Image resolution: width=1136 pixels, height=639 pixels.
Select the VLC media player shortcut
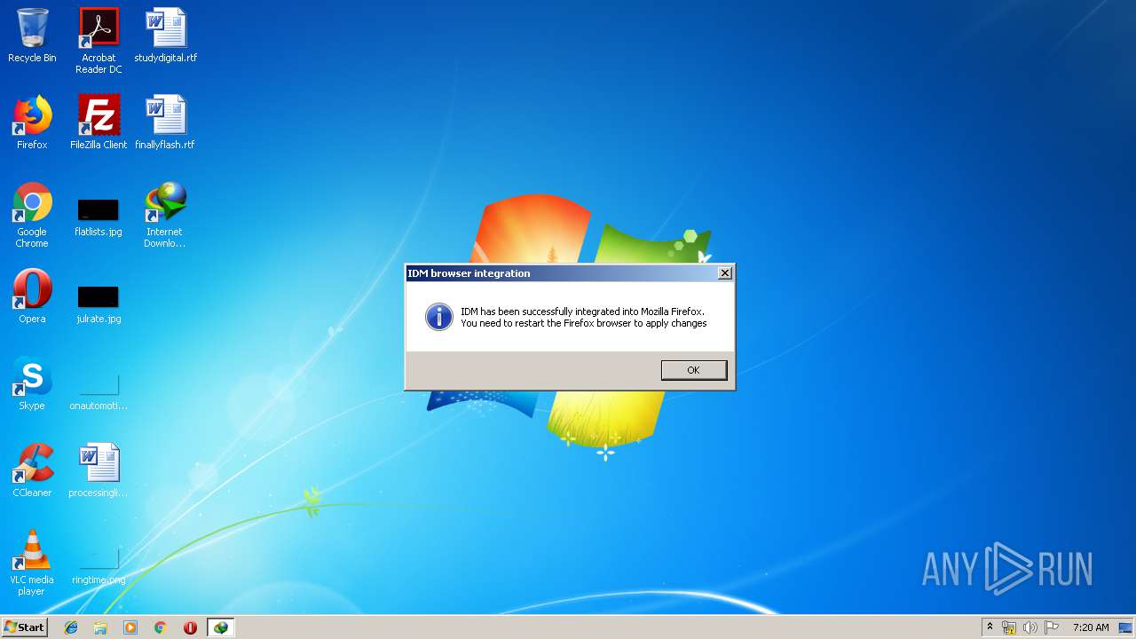coord(32,563)
